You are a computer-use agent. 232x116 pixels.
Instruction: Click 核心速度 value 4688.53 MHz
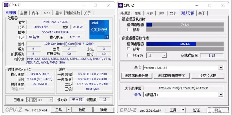[40, 74]
